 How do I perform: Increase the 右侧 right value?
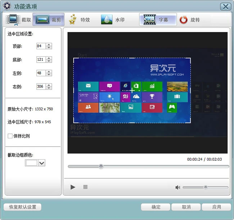click(49, 85)
